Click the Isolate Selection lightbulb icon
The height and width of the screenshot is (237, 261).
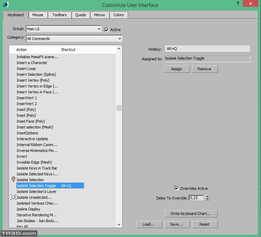(x=13, y=179)
